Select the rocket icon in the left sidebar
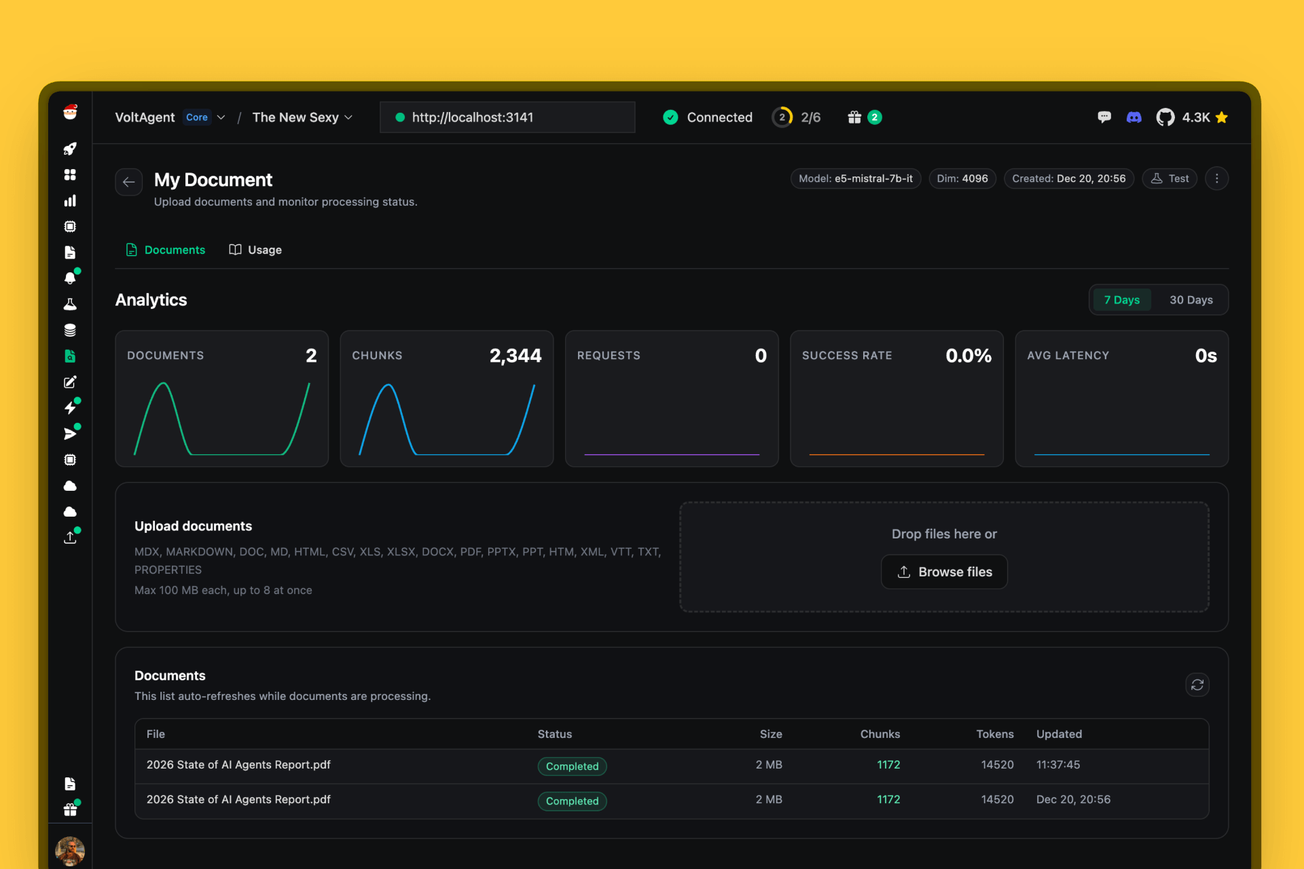 (x=70, y=149)
